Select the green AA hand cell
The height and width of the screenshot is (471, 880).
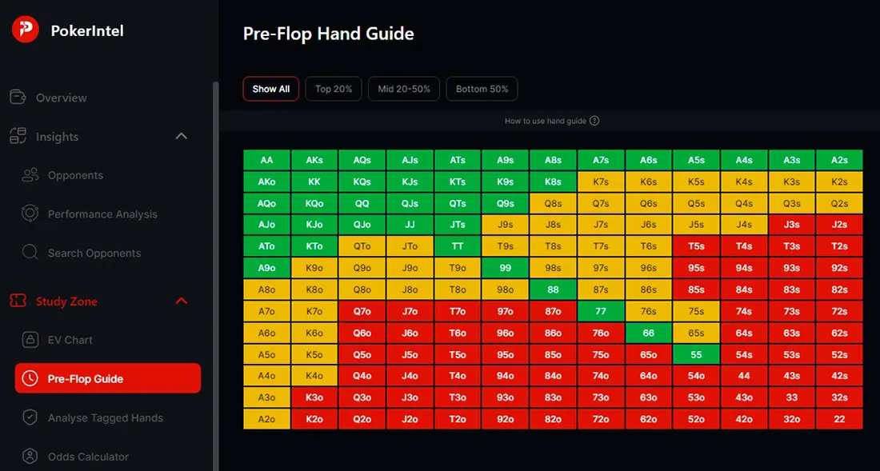coord(266,159)
